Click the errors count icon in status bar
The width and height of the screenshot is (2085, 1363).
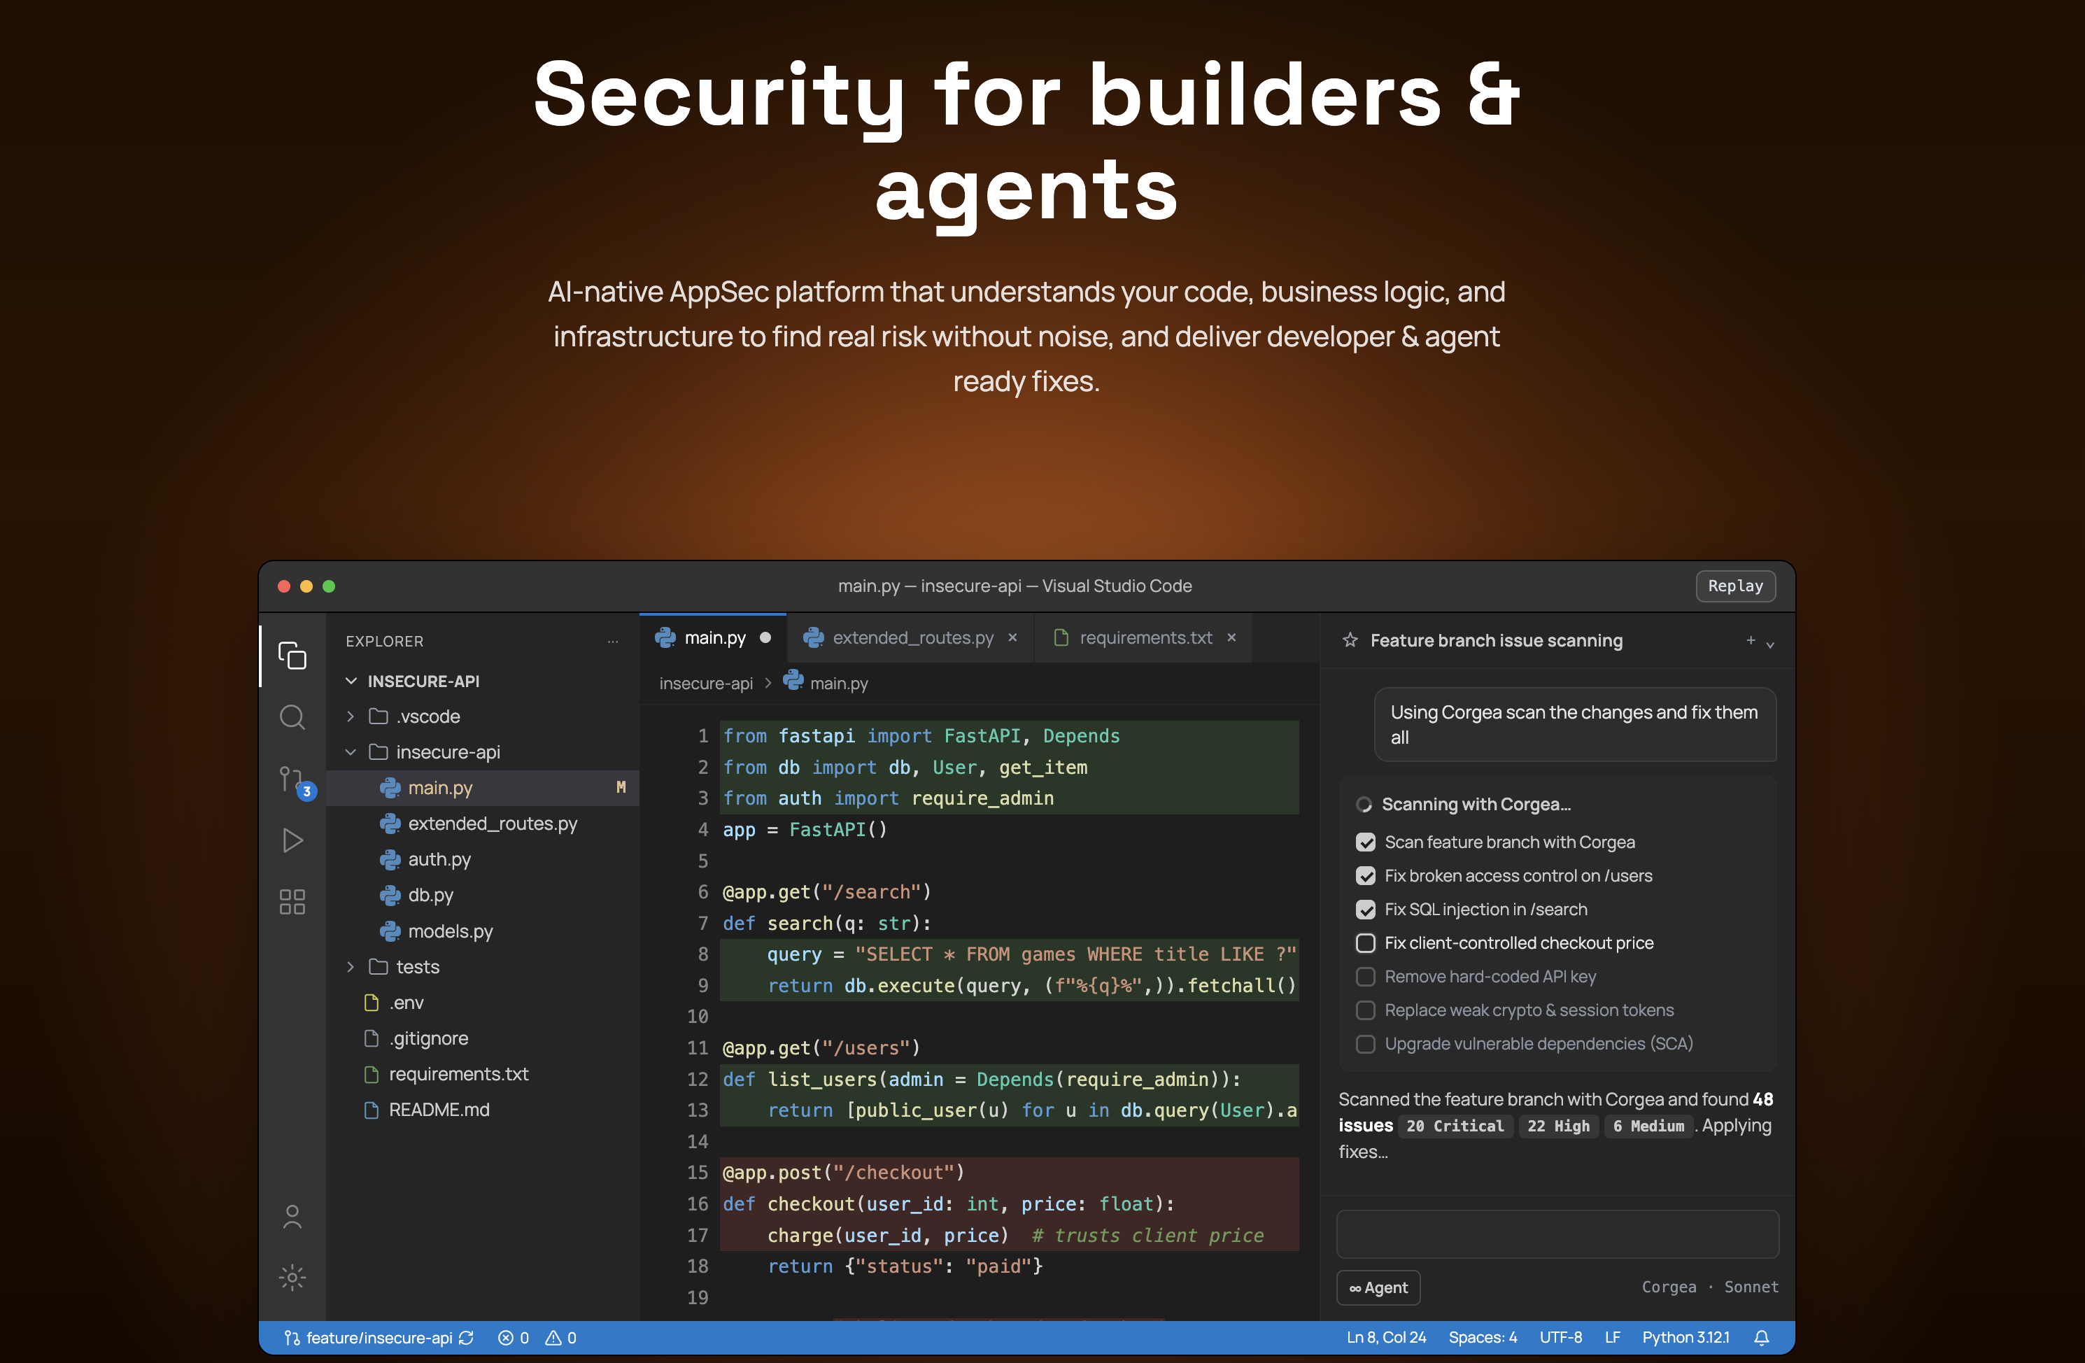(505, 1338)
